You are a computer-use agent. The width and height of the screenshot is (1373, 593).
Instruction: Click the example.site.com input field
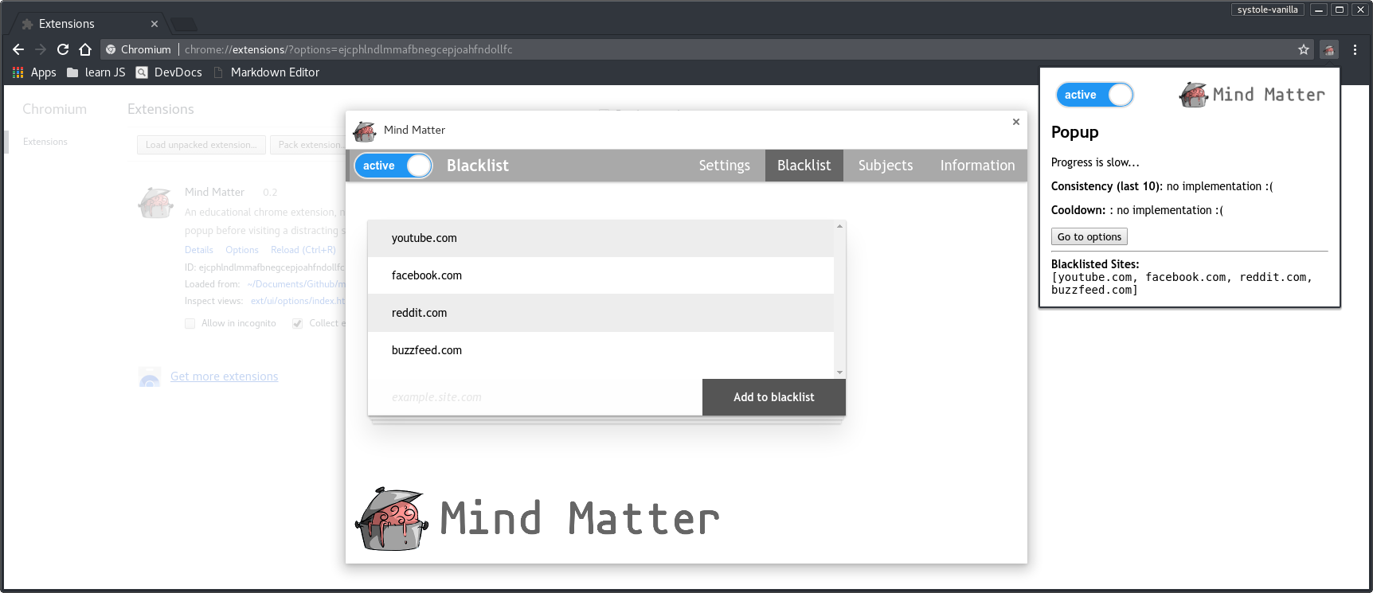tap(535, 397)
